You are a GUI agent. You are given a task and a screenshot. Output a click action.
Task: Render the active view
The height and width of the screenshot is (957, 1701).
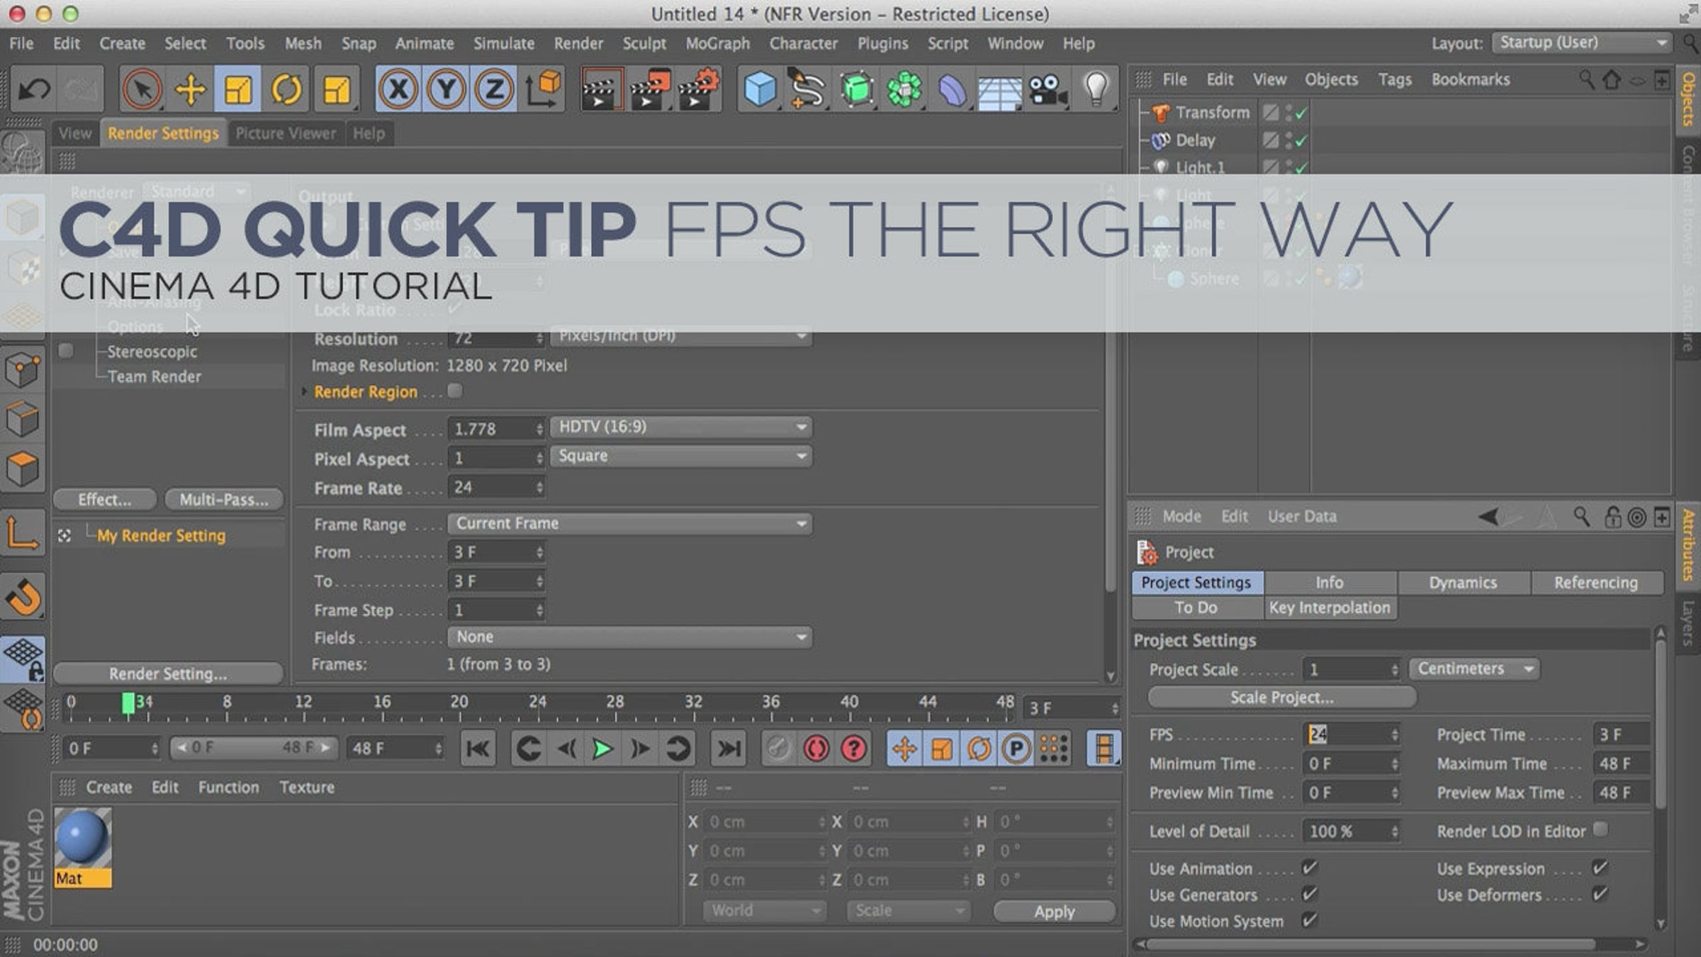(x=601, y=89)
